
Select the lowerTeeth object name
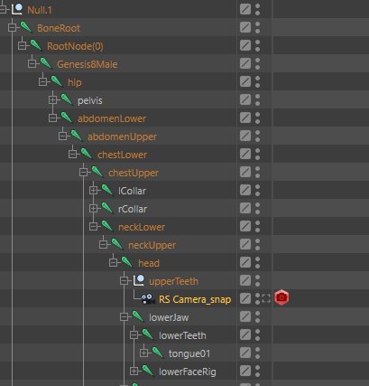point(182,335)
